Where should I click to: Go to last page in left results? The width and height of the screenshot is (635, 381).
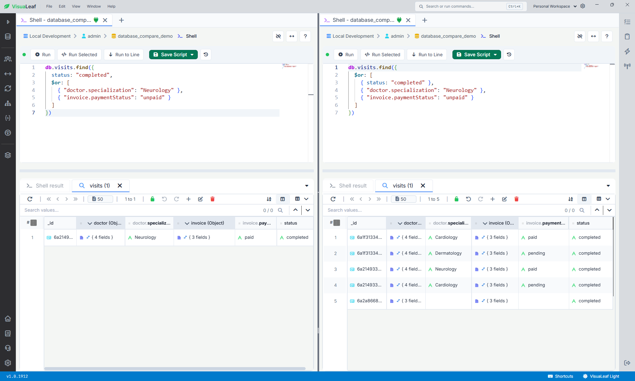(75, 199)
